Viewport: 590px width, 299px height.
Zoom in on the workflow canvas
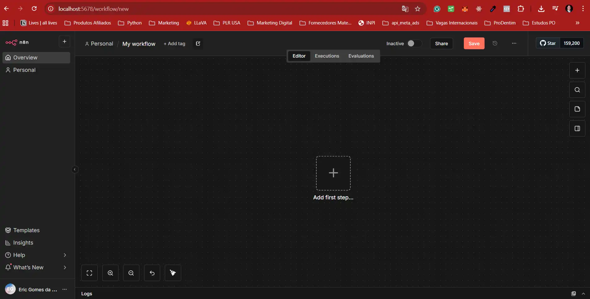pyautogui.click(x=110, y=273)
